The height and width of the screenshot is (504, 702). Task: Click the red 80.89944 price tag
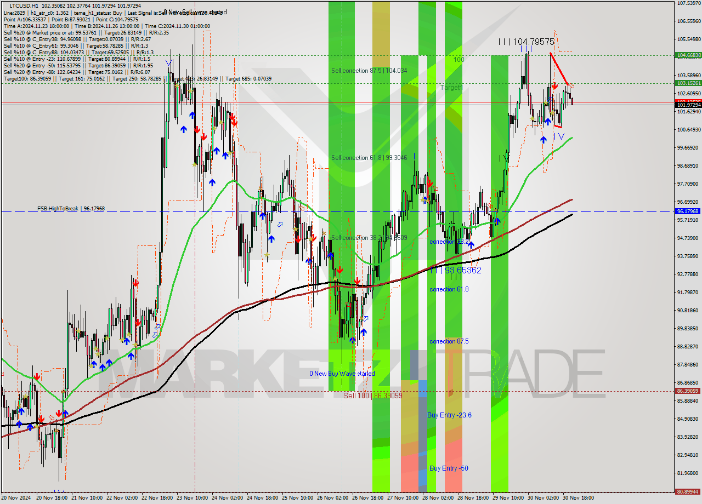coord(688,492)
